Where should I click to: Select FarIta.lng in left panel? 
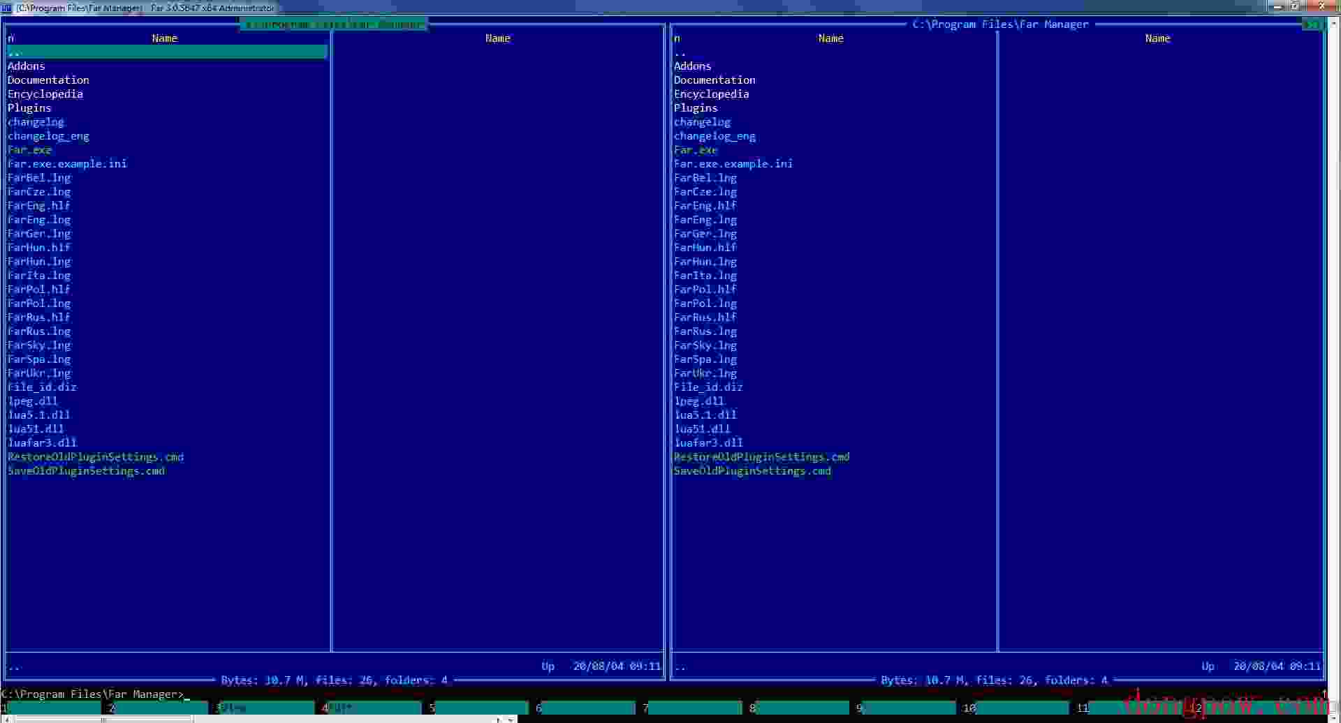39,276
